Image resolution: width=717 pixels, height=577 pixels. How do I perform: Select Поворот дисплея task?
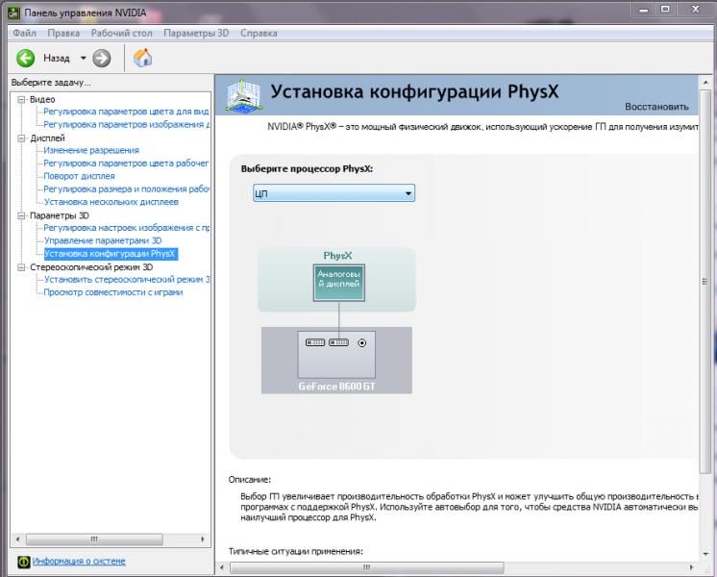[79, 176]
